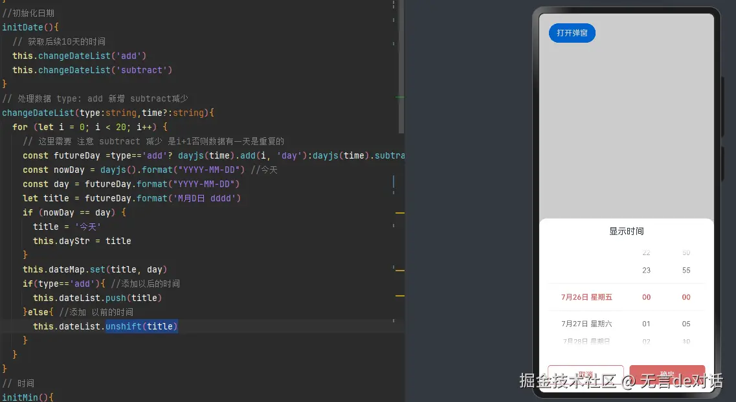Click the initMin() method name

click(20, 397)
